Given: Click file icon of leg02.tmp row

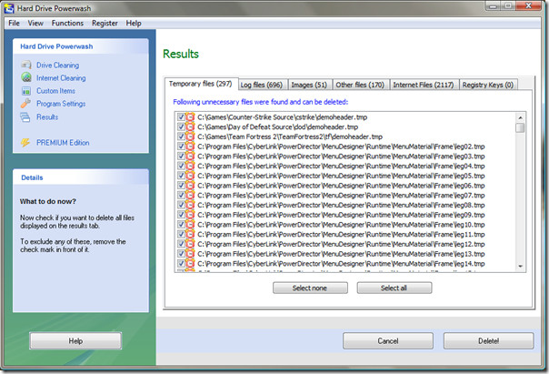Looking at the screenshot, I should [x=190, y=147].
